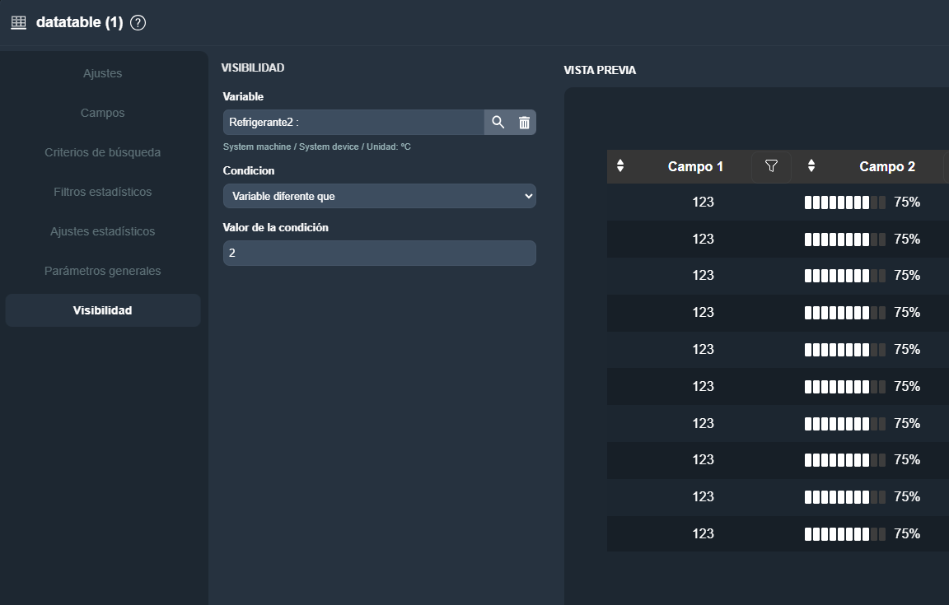Select the Visibilidad sidebar item
The height and width of the screenshot is (605, 949).
click(103, 310)
